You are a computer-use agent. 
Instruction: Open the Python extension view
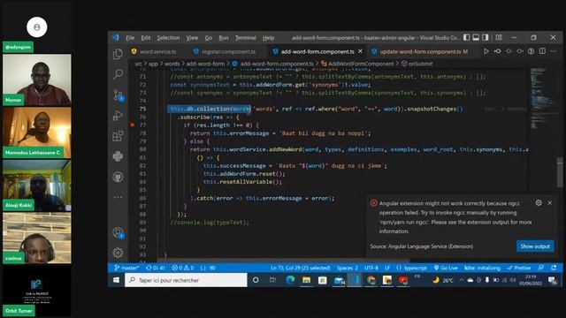[x=118, y=156]
